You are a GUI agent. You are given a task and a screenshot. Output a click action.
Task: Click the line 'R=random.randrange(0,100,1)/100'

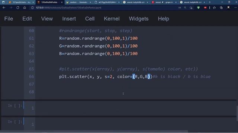pos(98,38)
